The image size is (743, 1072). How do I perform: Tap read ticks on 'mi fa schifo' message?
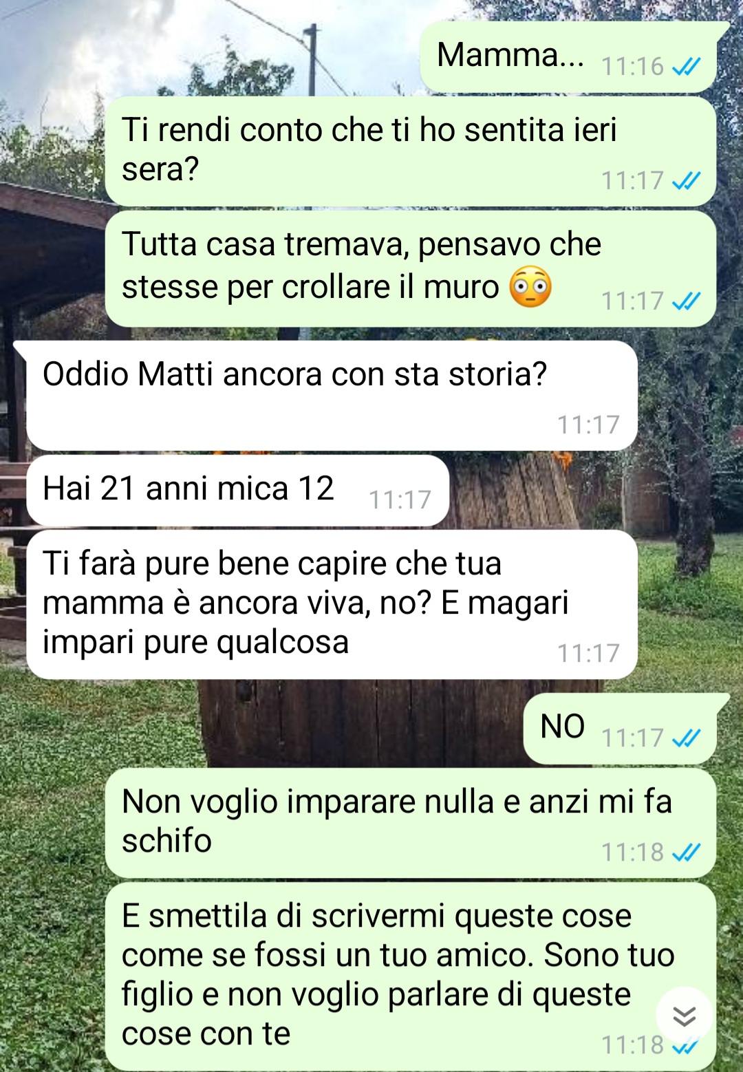686,853
